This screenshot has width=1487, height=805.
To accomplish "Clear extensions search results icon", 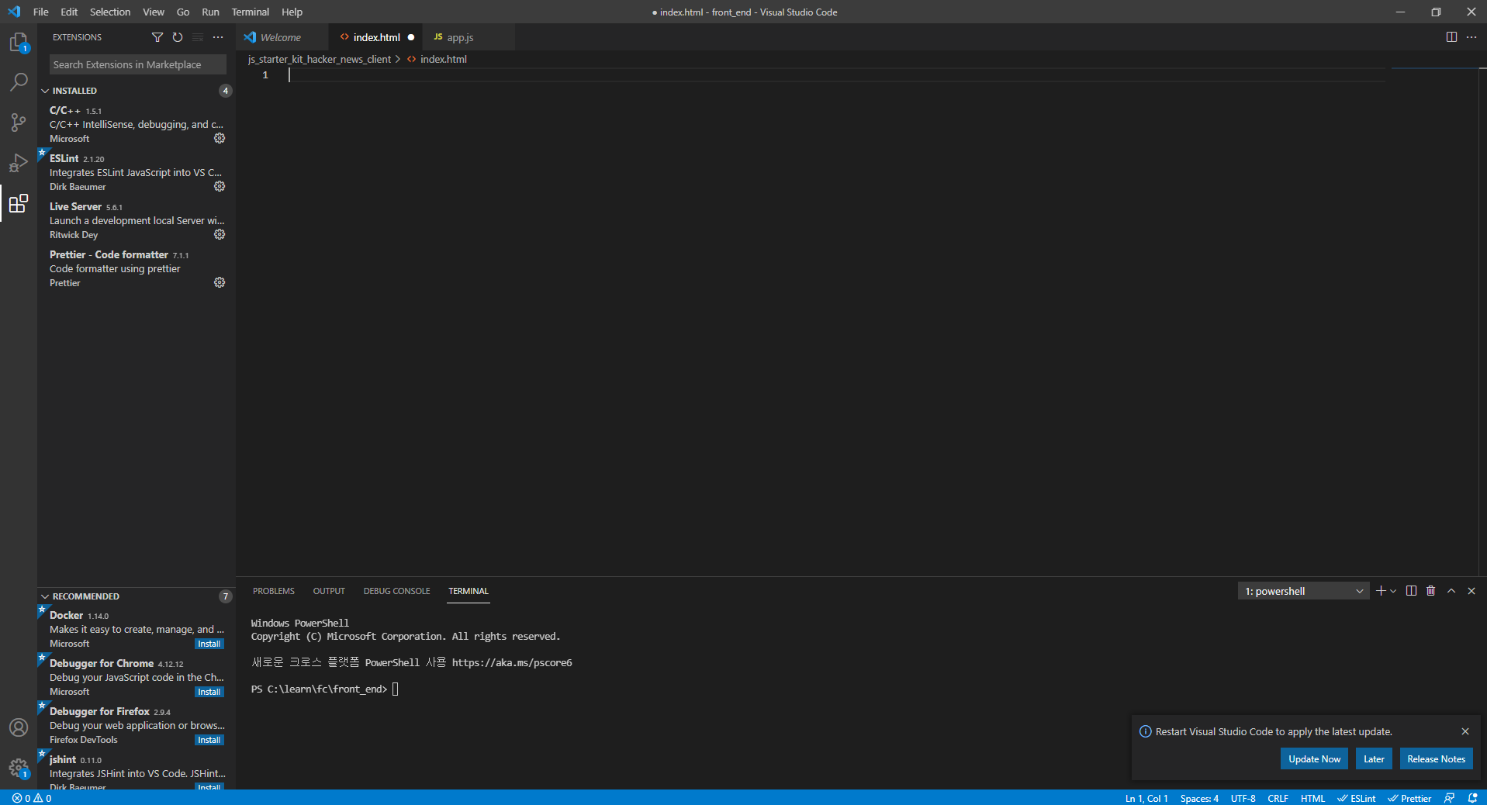I will [198, 37].
